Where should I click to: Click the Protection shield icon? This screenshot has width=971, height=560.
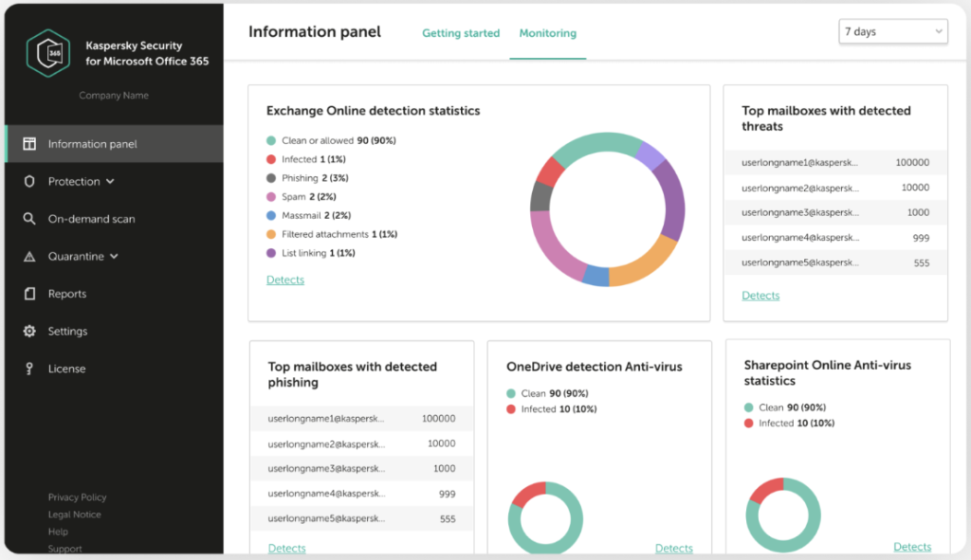click(29, 181)
